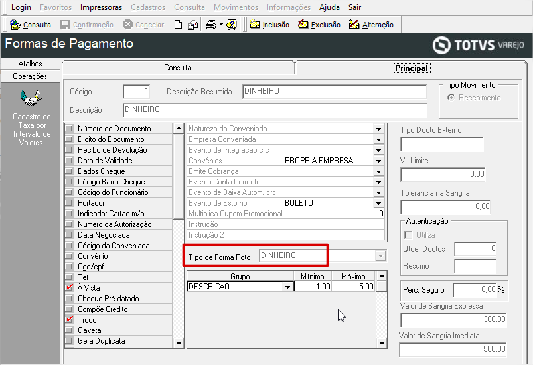Open the Impressoras menu

coord(101,7)
